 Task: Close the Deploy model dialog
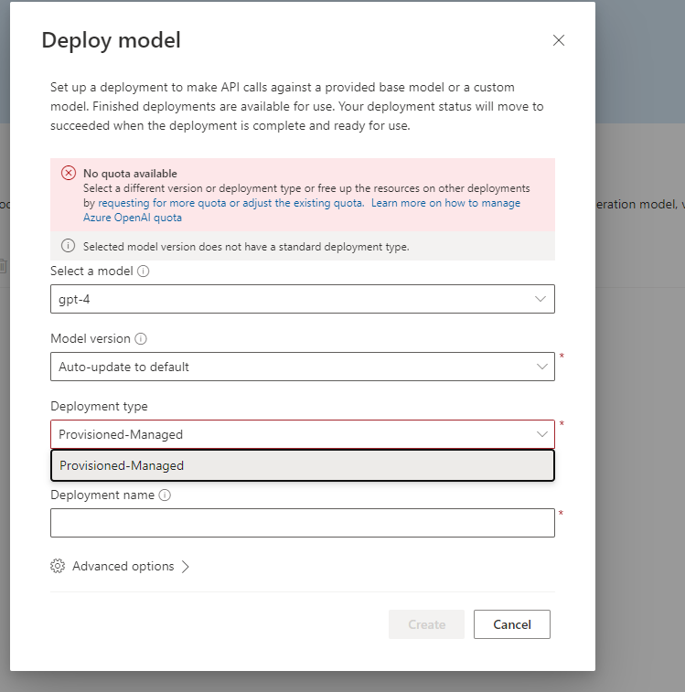[559, 40]
